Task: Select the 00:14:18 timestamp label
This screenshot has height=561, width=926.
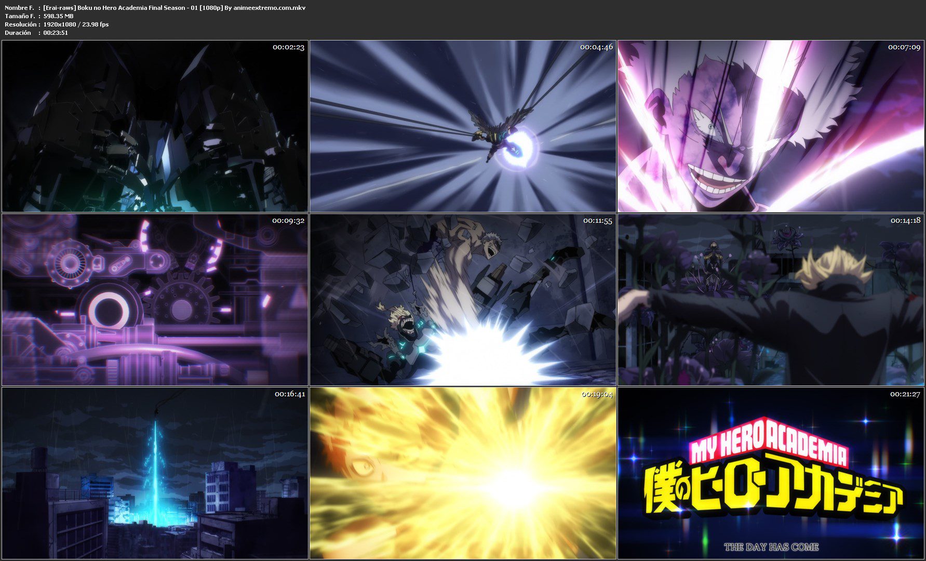Action: (x=905, y=221)
